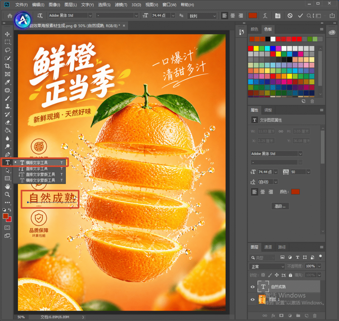Click zoom level 50% field in status bar
339x321 pixels.
(x=21, y=317)
